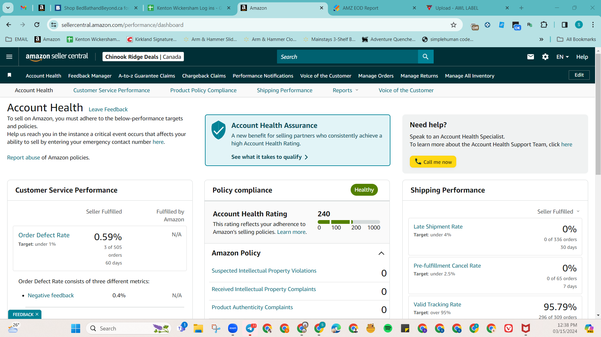This screenshot has height=337, width=601.
Task: Open Zoom from the taskbar
Action: 233,328
